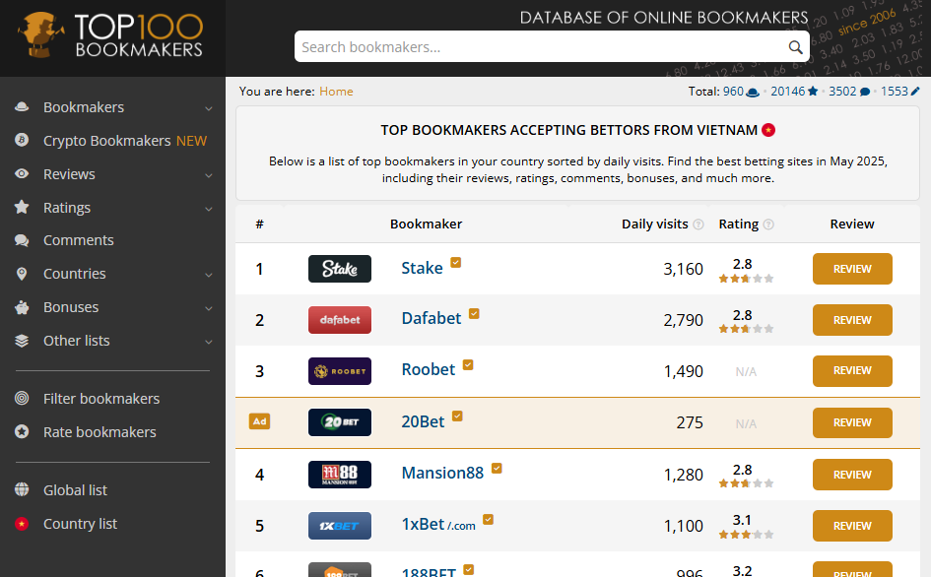Image resolution: width=931 pixels, height=577 pixels.
Task: Expand the Bonuses menu chevron
Action: tap(209, 308)
